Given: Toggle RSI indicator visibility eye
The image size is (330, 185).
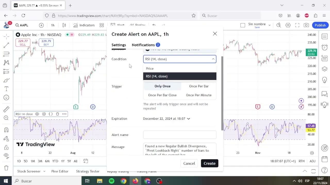Looking at the screenshot, I should [x=37, y=114].
